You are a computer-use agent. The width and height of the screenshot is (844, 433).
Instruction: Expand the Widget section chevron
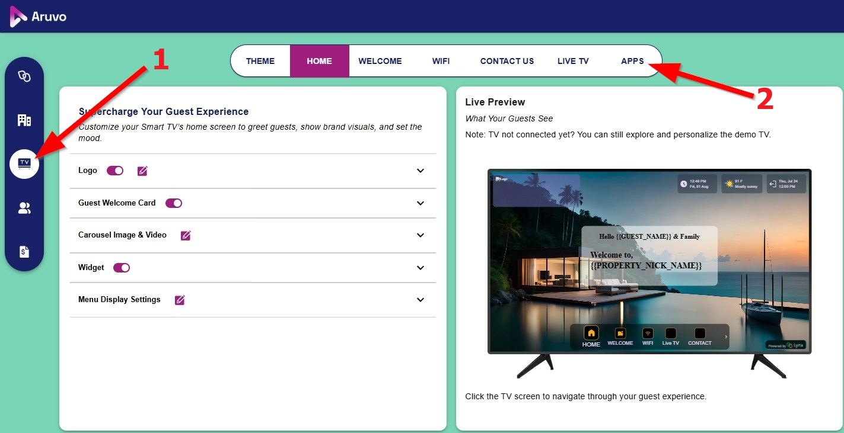click(421, 268)
